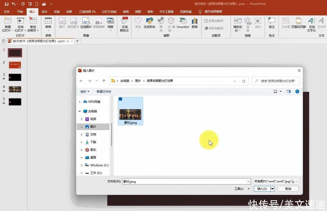327x211 pixels.
Task: Click the Redo icon in title bar
Action: (23, 4)
